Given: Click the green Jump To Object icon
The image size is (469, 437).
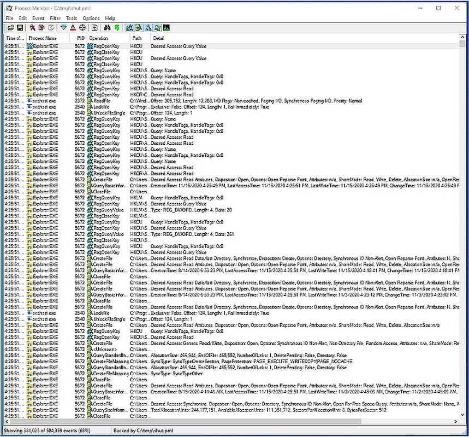Looking at the screenshot, I should (117, 28).
